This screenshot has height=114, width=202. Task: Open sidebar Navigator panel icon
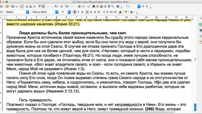(200, 42)
